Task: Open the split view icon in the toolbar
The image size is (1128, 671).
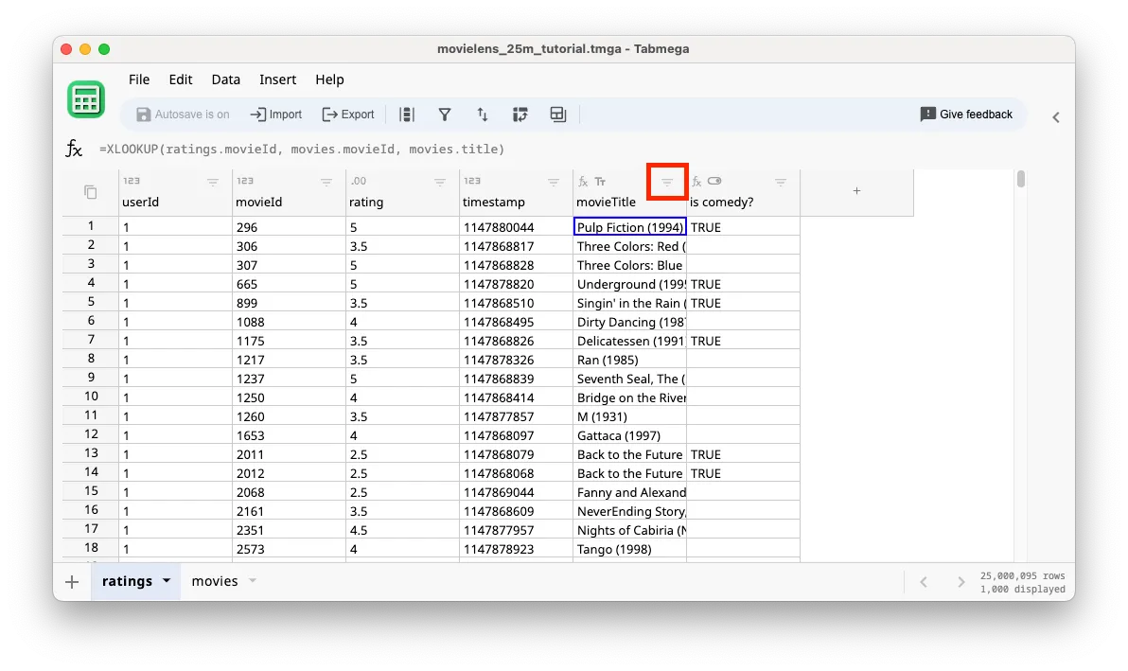Action: tap(557, 114)
